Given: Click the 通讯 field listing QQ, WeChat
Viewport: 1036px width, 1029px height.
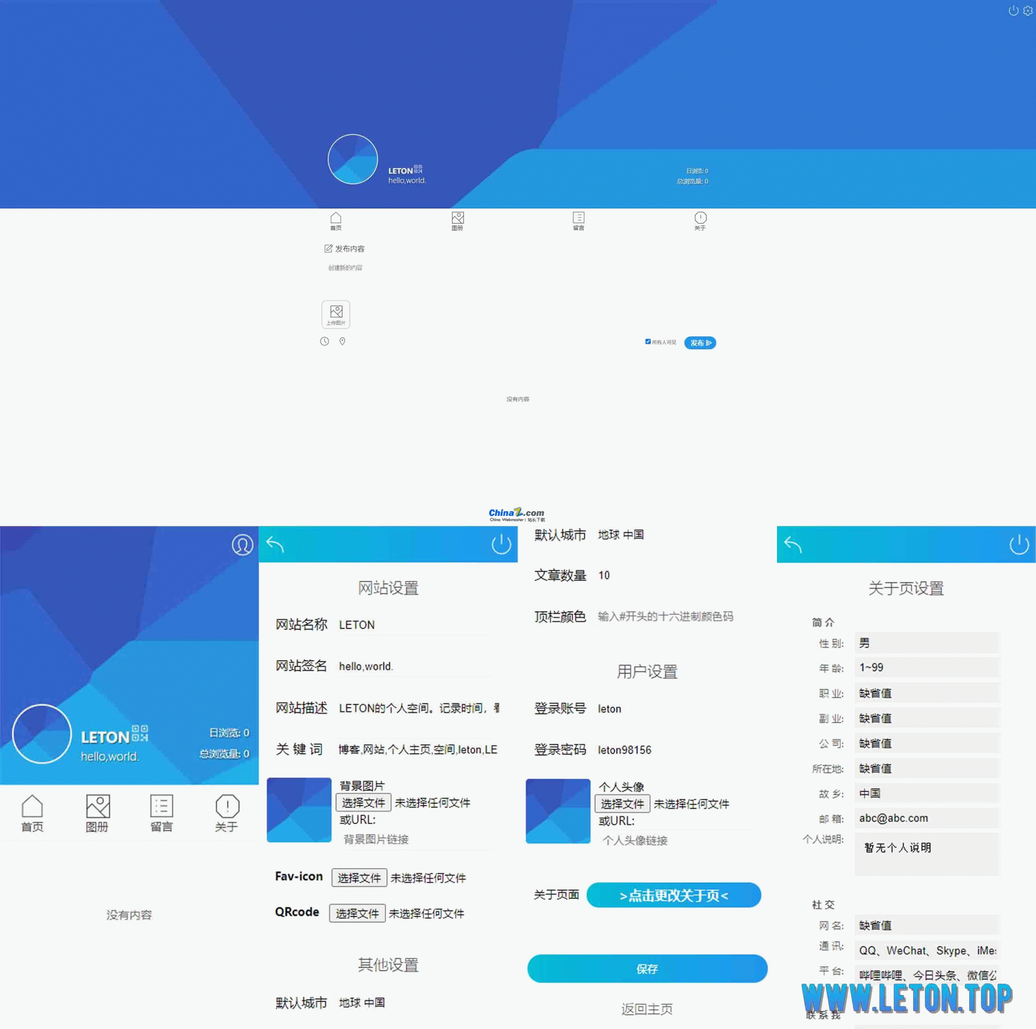Looking at the screenshot, I should (928, 951).
